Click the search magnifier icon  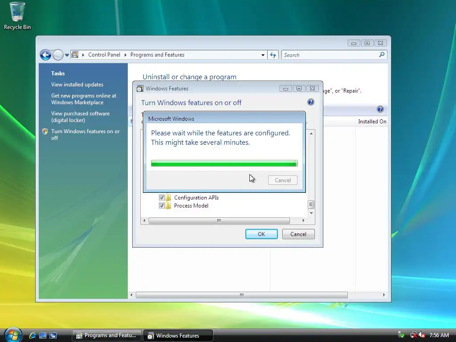(x=382, y=55)
